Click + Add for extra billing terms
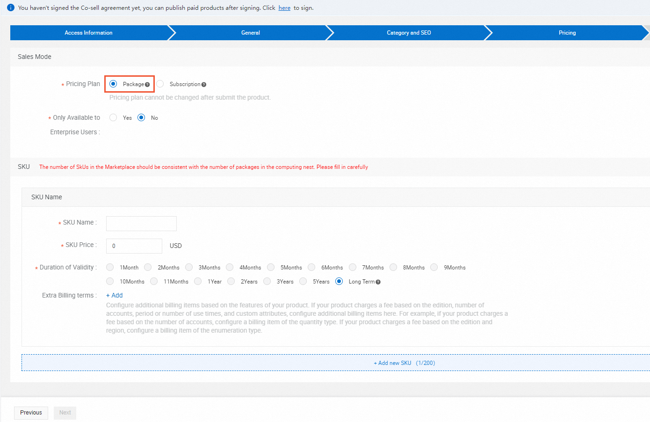The height and width of the screenshot is (422, 650). point(115,295)
